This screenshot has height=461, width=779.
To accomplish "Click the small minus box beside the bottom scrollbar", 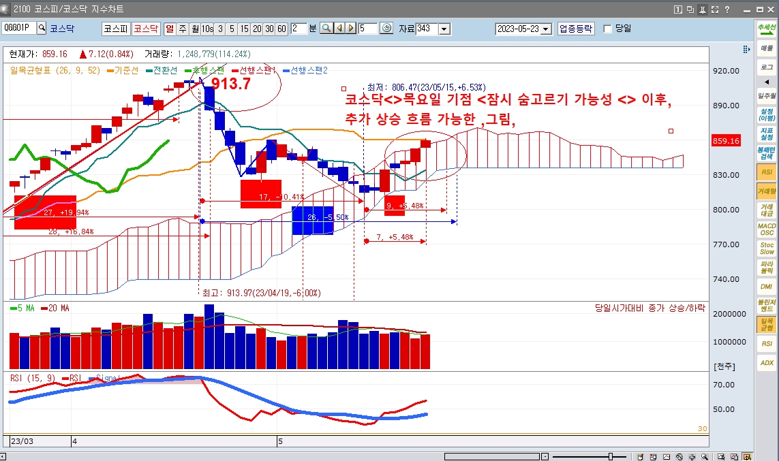I will click(545, 456).
